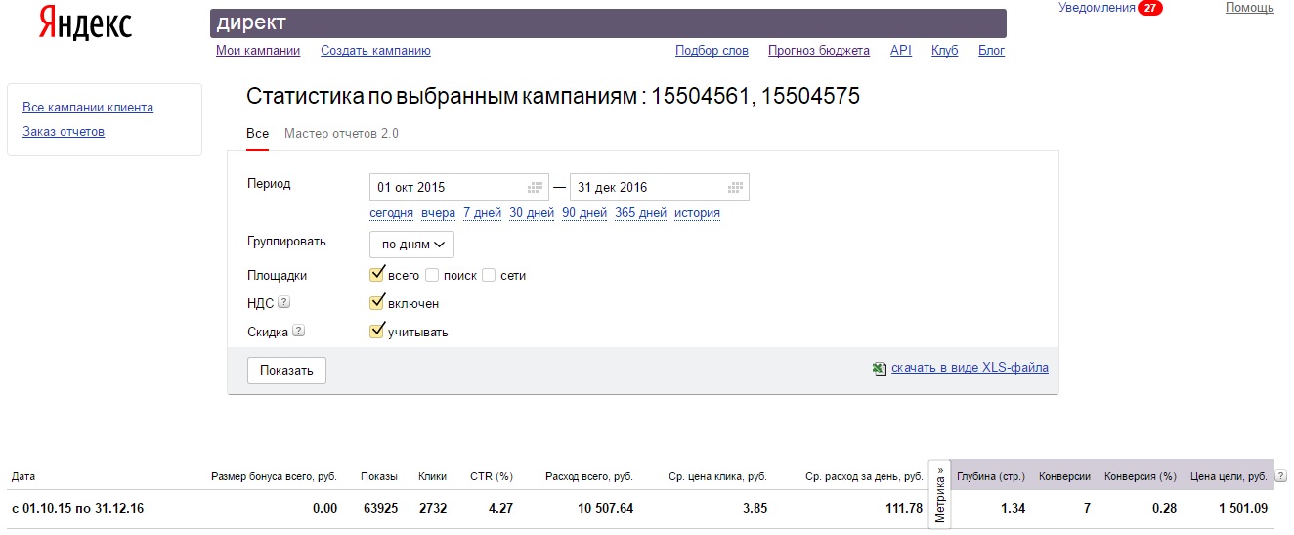Image resolution: width=1294 pixels, height=535 pixels.
Task: Open the Клуб link
Action: coord(945,51)
